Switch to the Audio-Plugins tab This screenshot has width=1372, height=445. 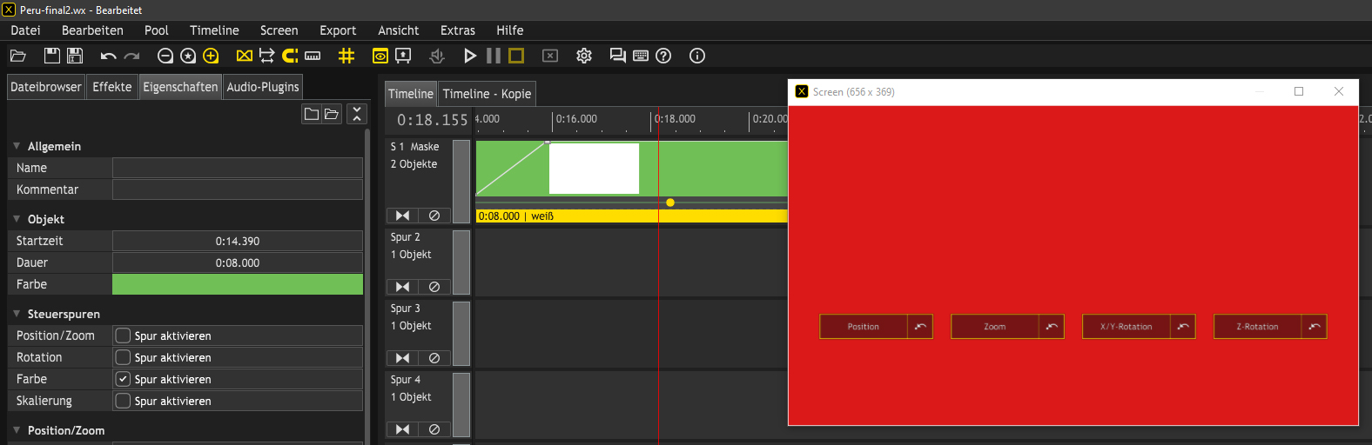(263, 87)
